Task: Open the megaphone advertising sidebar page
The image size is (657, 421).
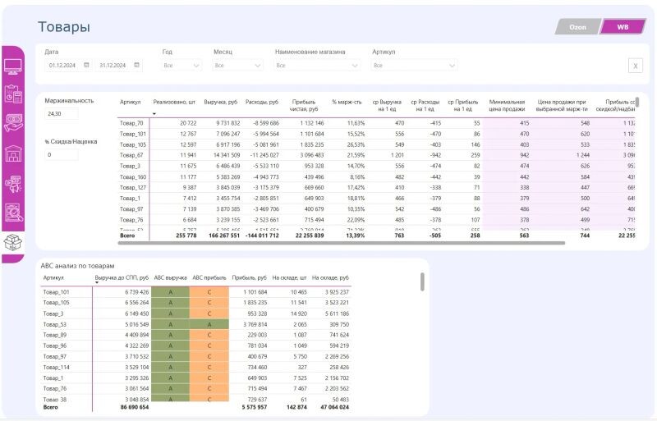Action: pos(13,183)
